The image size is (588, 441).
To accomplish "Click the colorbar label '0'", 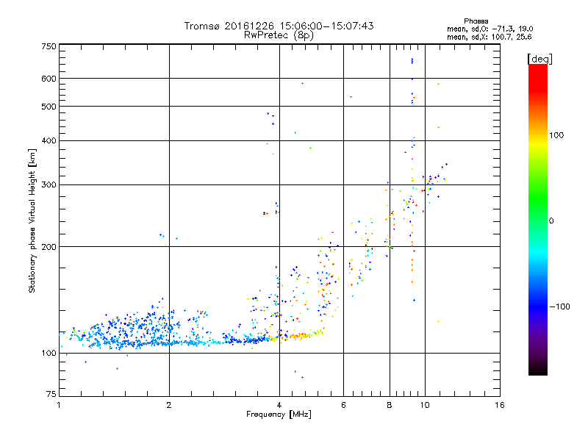I will 551,221.
